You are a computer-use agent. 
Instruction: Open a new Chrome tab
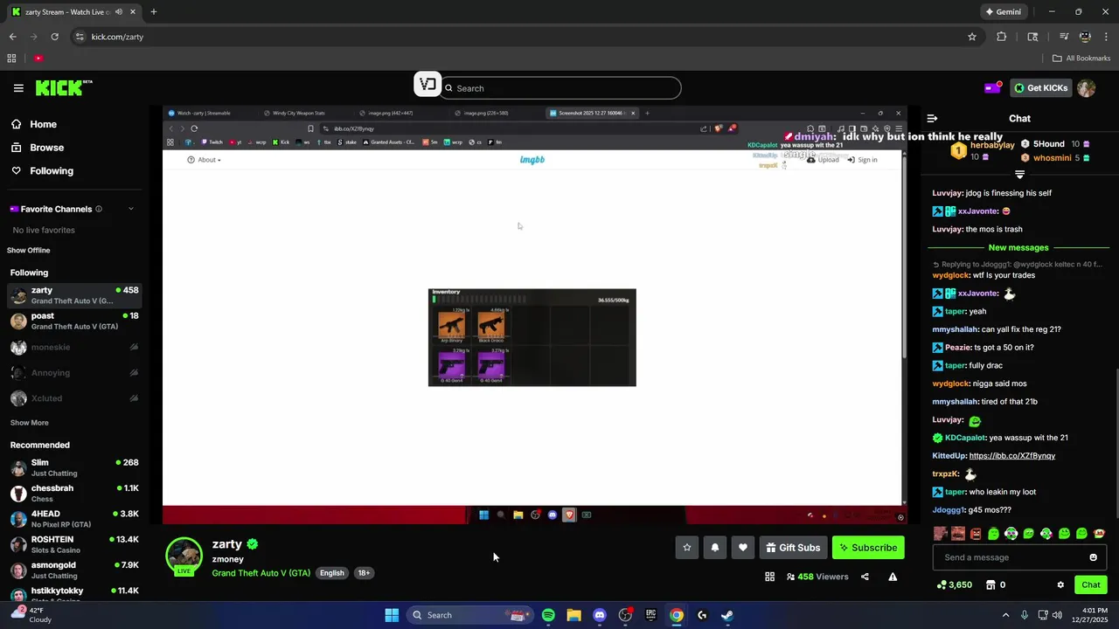pos(153,12)
